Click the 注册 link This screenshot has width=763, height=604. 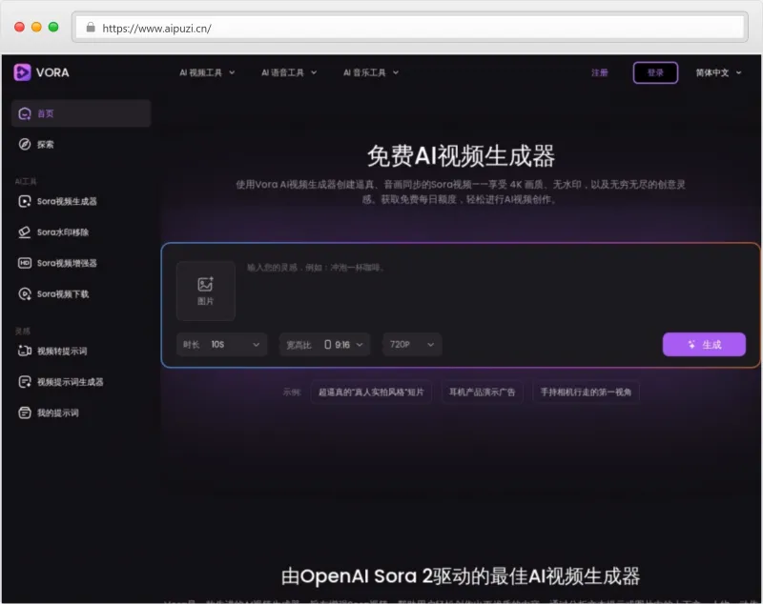600,71
